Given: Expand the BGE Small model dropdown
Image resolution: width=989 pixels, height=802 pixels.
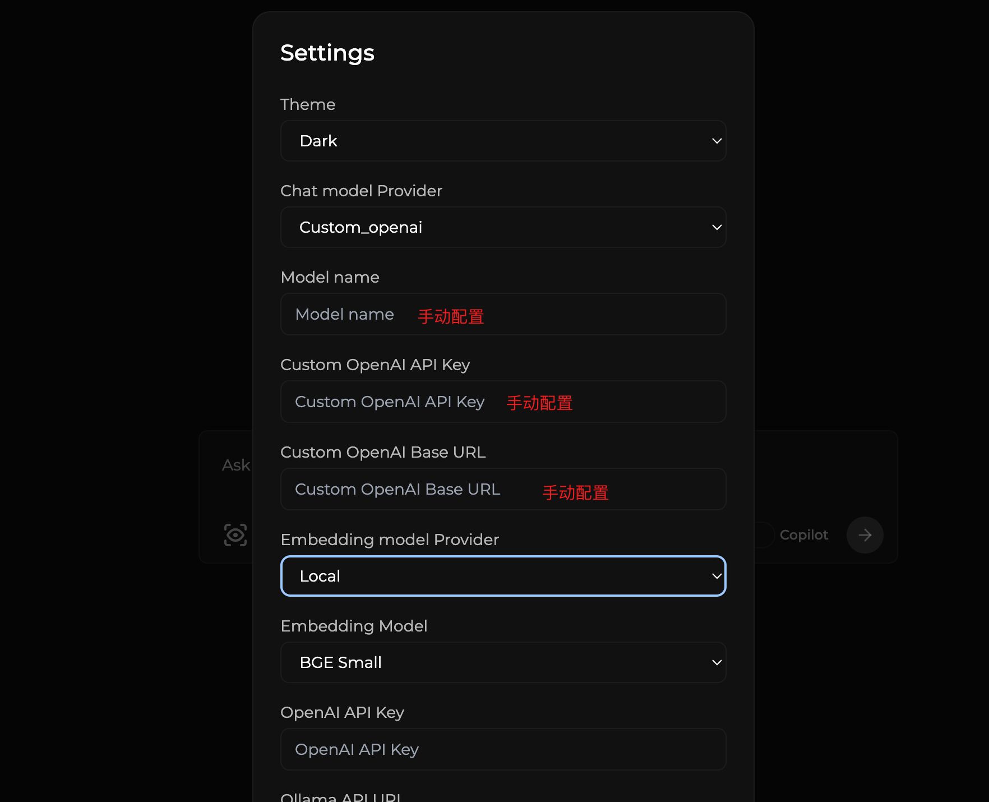Looking at the screenshot, I should click(502, 662).
